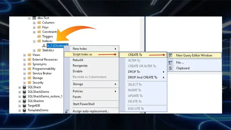This screenshot has height=130, width=231.
Task: Expand the Constraints folder node
Action: click(x=34, y=32)
